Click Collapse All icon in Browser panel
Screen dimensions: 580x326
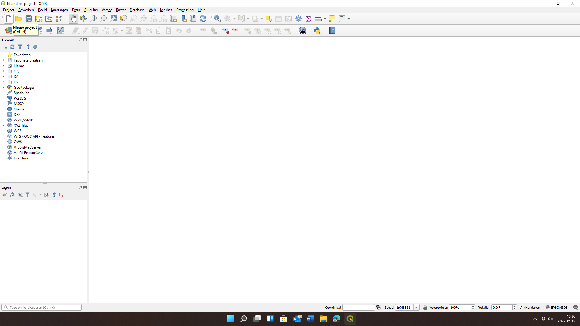(x=27, y=47)
